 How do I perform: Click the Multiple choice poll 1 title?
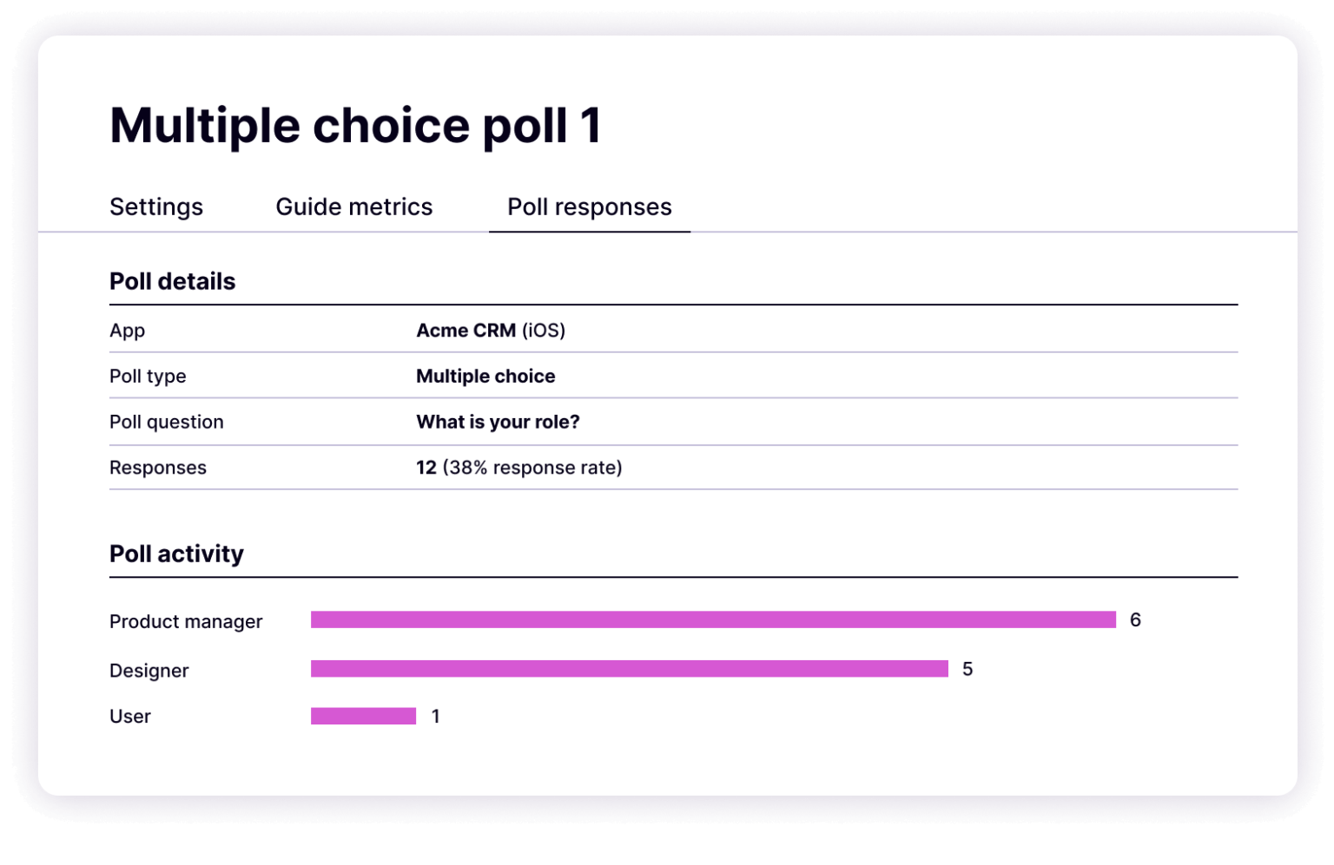(357, 125)
